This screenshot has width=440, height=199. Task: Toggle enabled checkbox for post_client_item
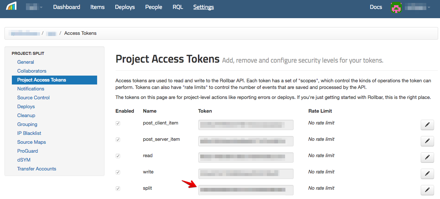[x=118, y=123]
